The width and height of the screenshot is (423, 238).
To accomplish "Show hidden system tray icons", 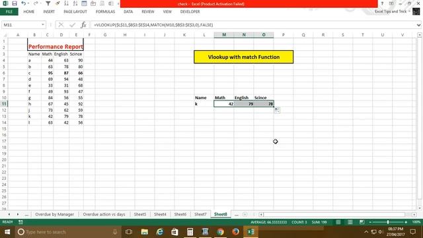I will [x=366, y=232].
